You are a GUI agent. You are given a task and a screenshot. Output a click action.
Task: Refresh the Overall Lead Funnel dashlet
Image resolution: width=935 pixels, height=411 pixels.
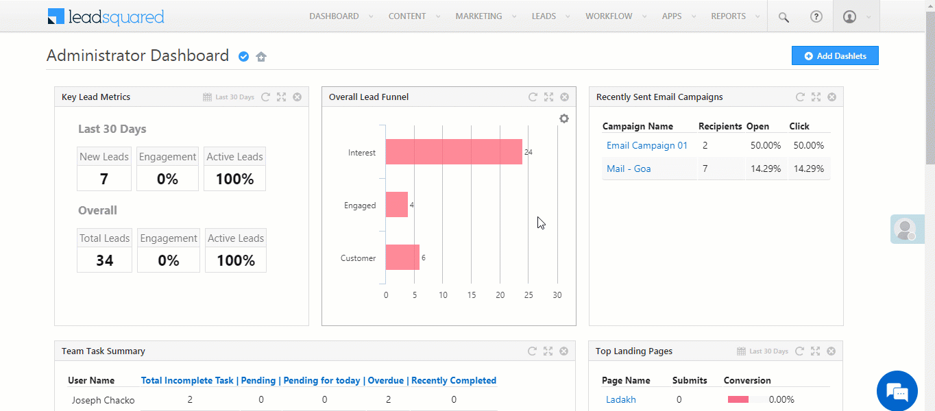[533, 97]
